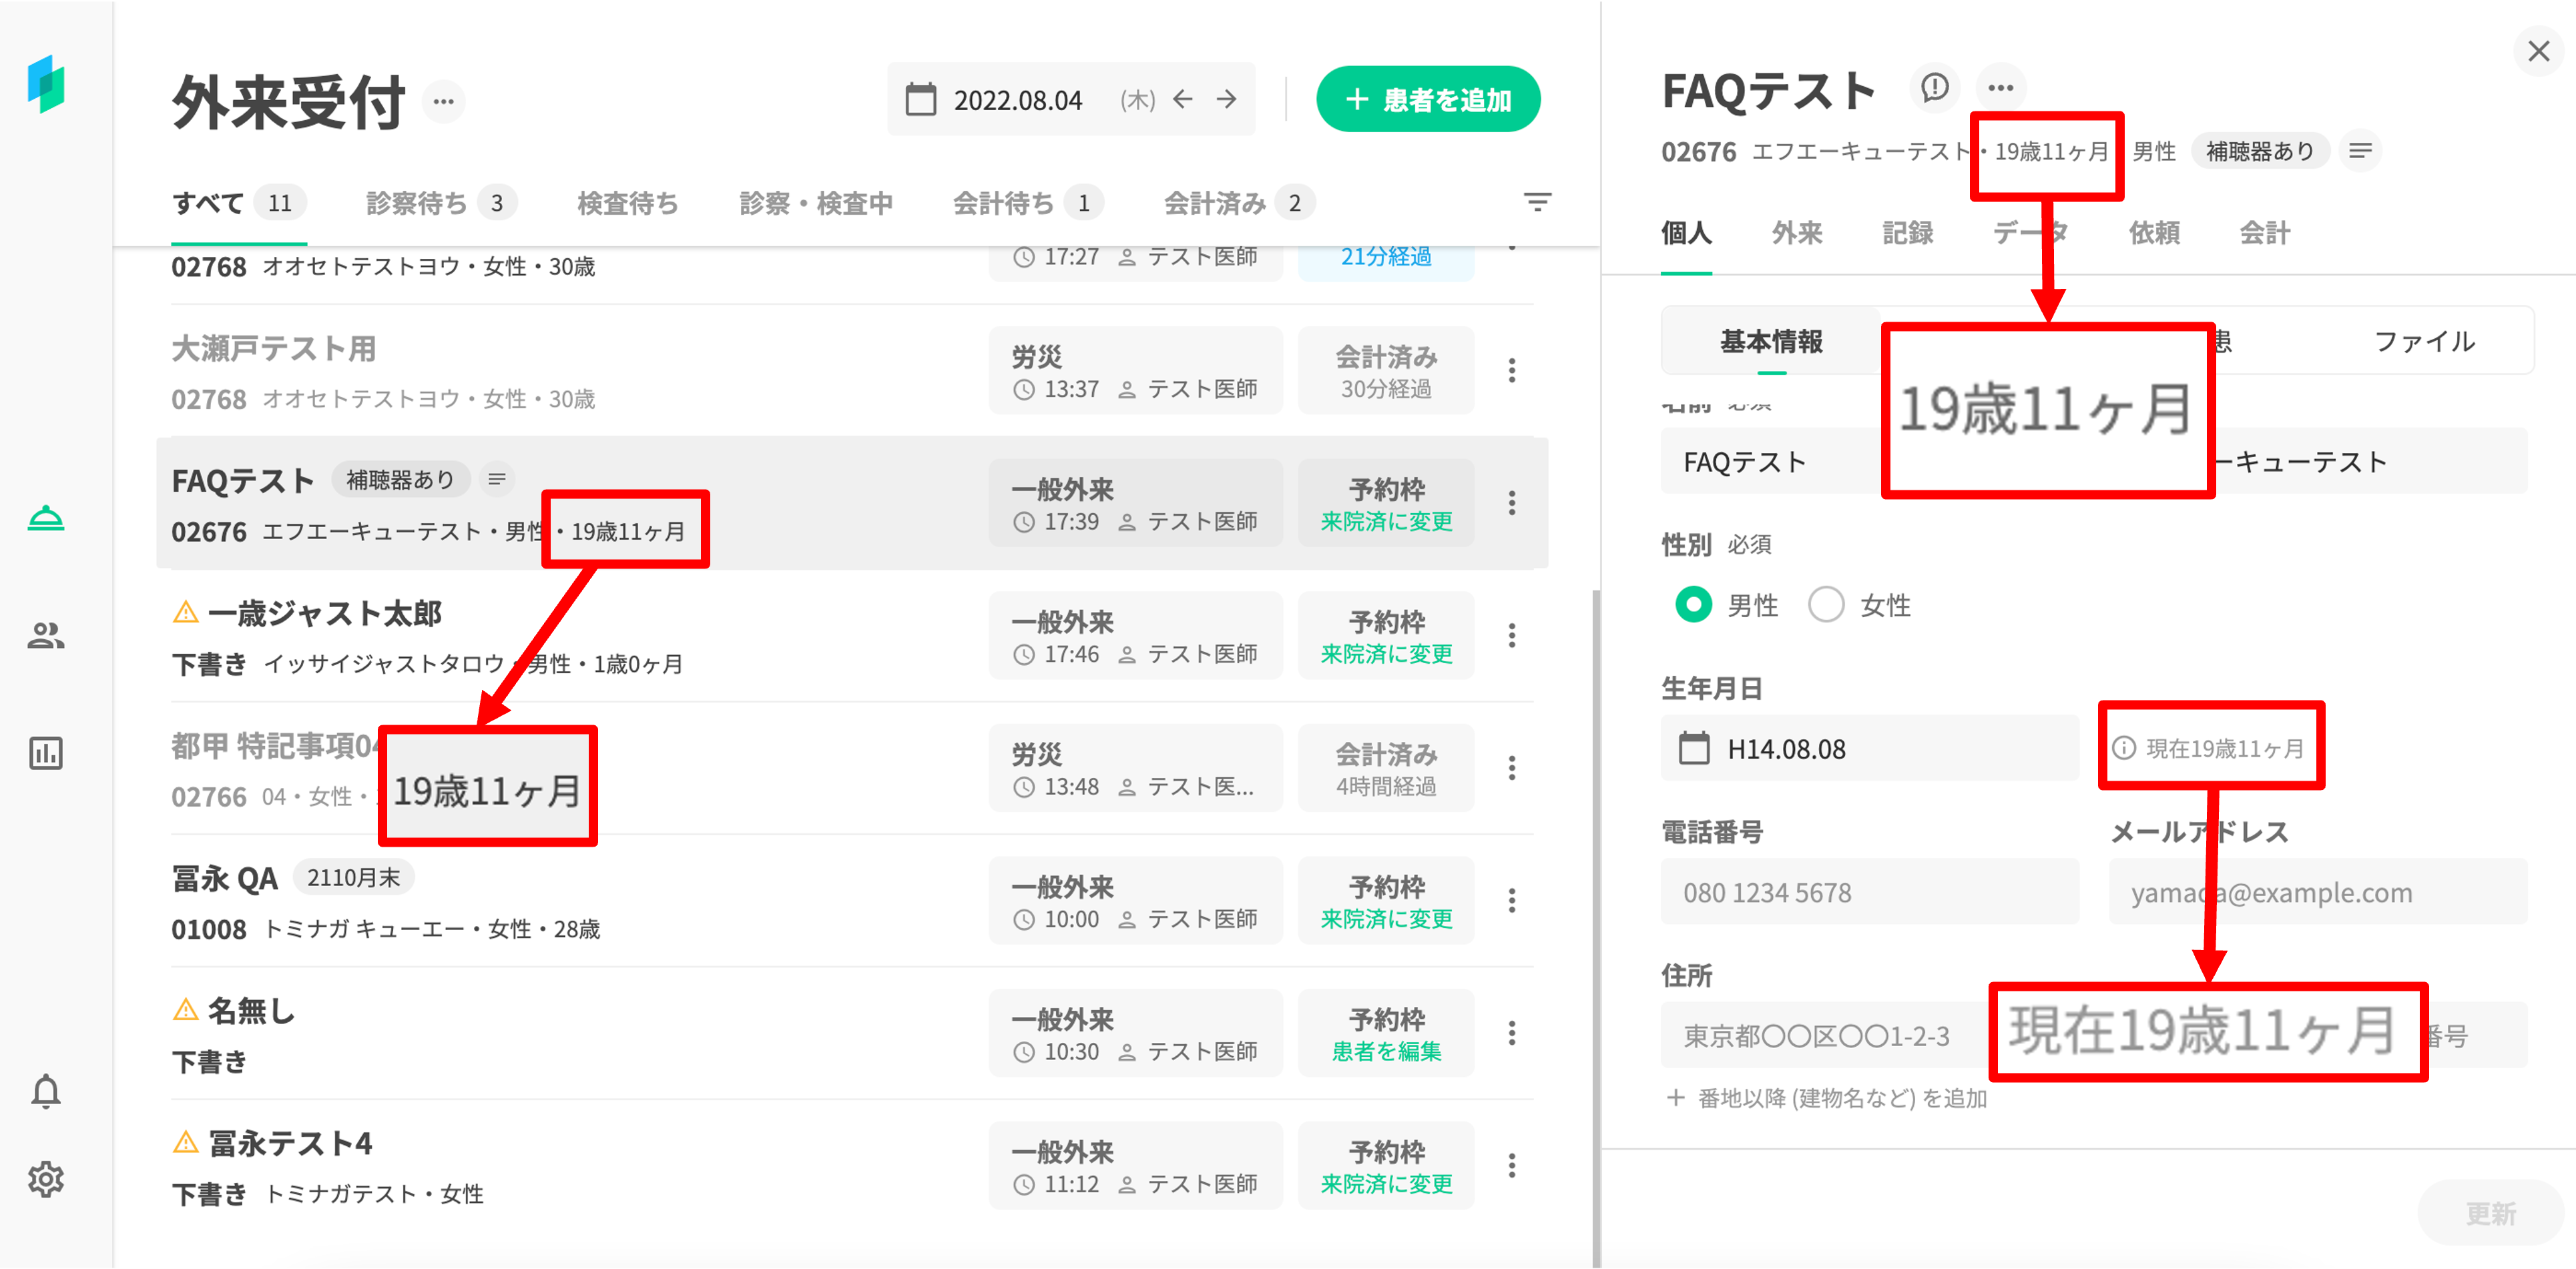This screenshot has width=2576, height=1269.
Task: Go to next day arrow
Action: 1226,99
